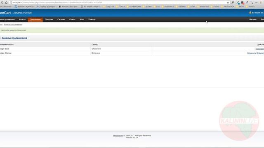Click Изменить for Google Sitemap

(x=252, y=53)
